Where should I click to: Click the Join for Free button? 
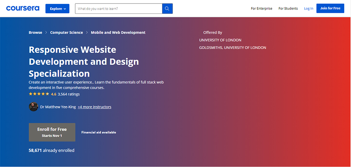(330, 8)
